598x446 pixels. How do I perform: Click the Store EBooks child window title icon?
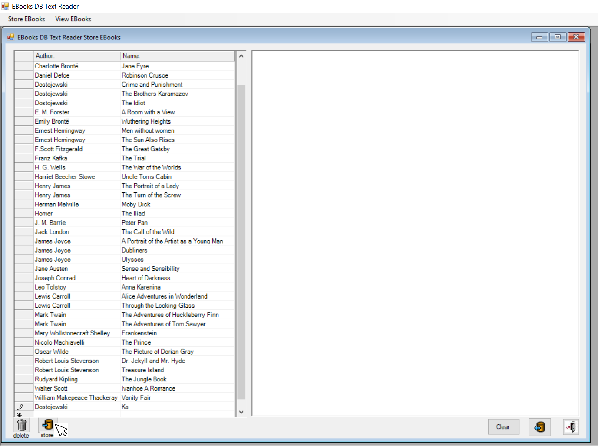coord(11,37)
